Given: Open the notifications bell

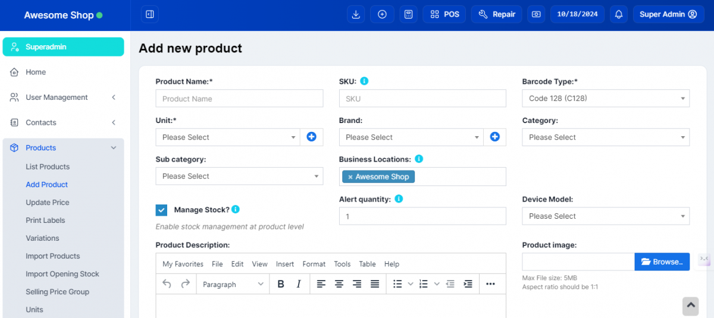Looking at the screenshot, I should coord(619,14).
